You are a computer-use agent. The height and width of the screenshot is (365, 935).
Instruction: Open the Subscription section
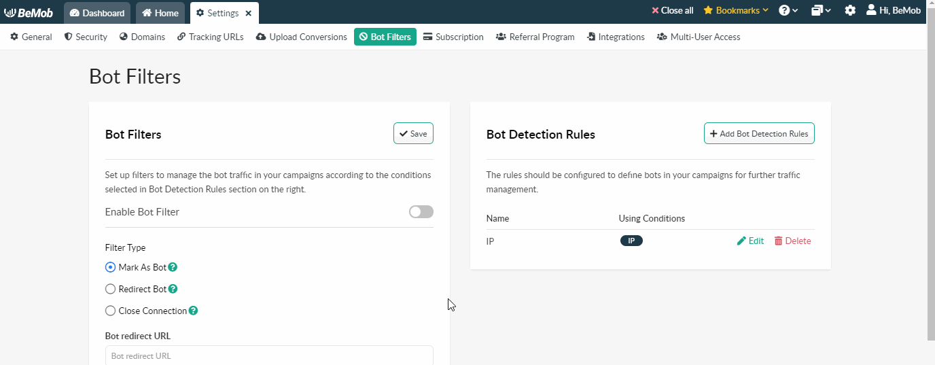453,37
